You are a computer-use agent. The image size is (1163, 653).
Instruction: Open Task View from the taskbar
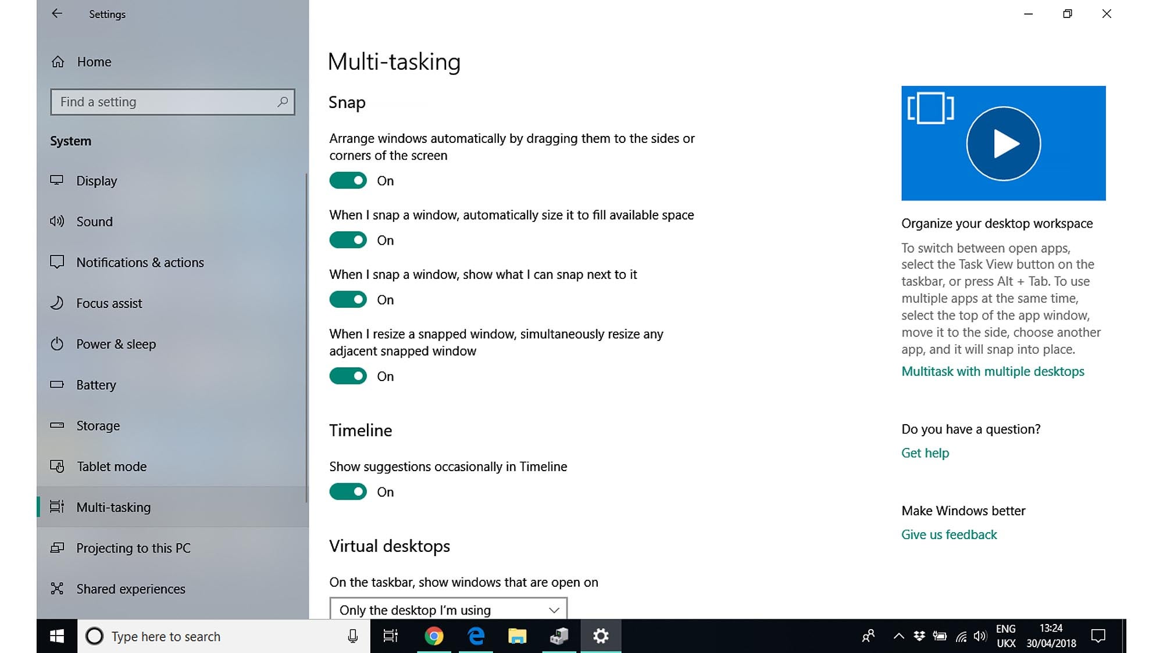pyautogui.click(x=391, y=636)
